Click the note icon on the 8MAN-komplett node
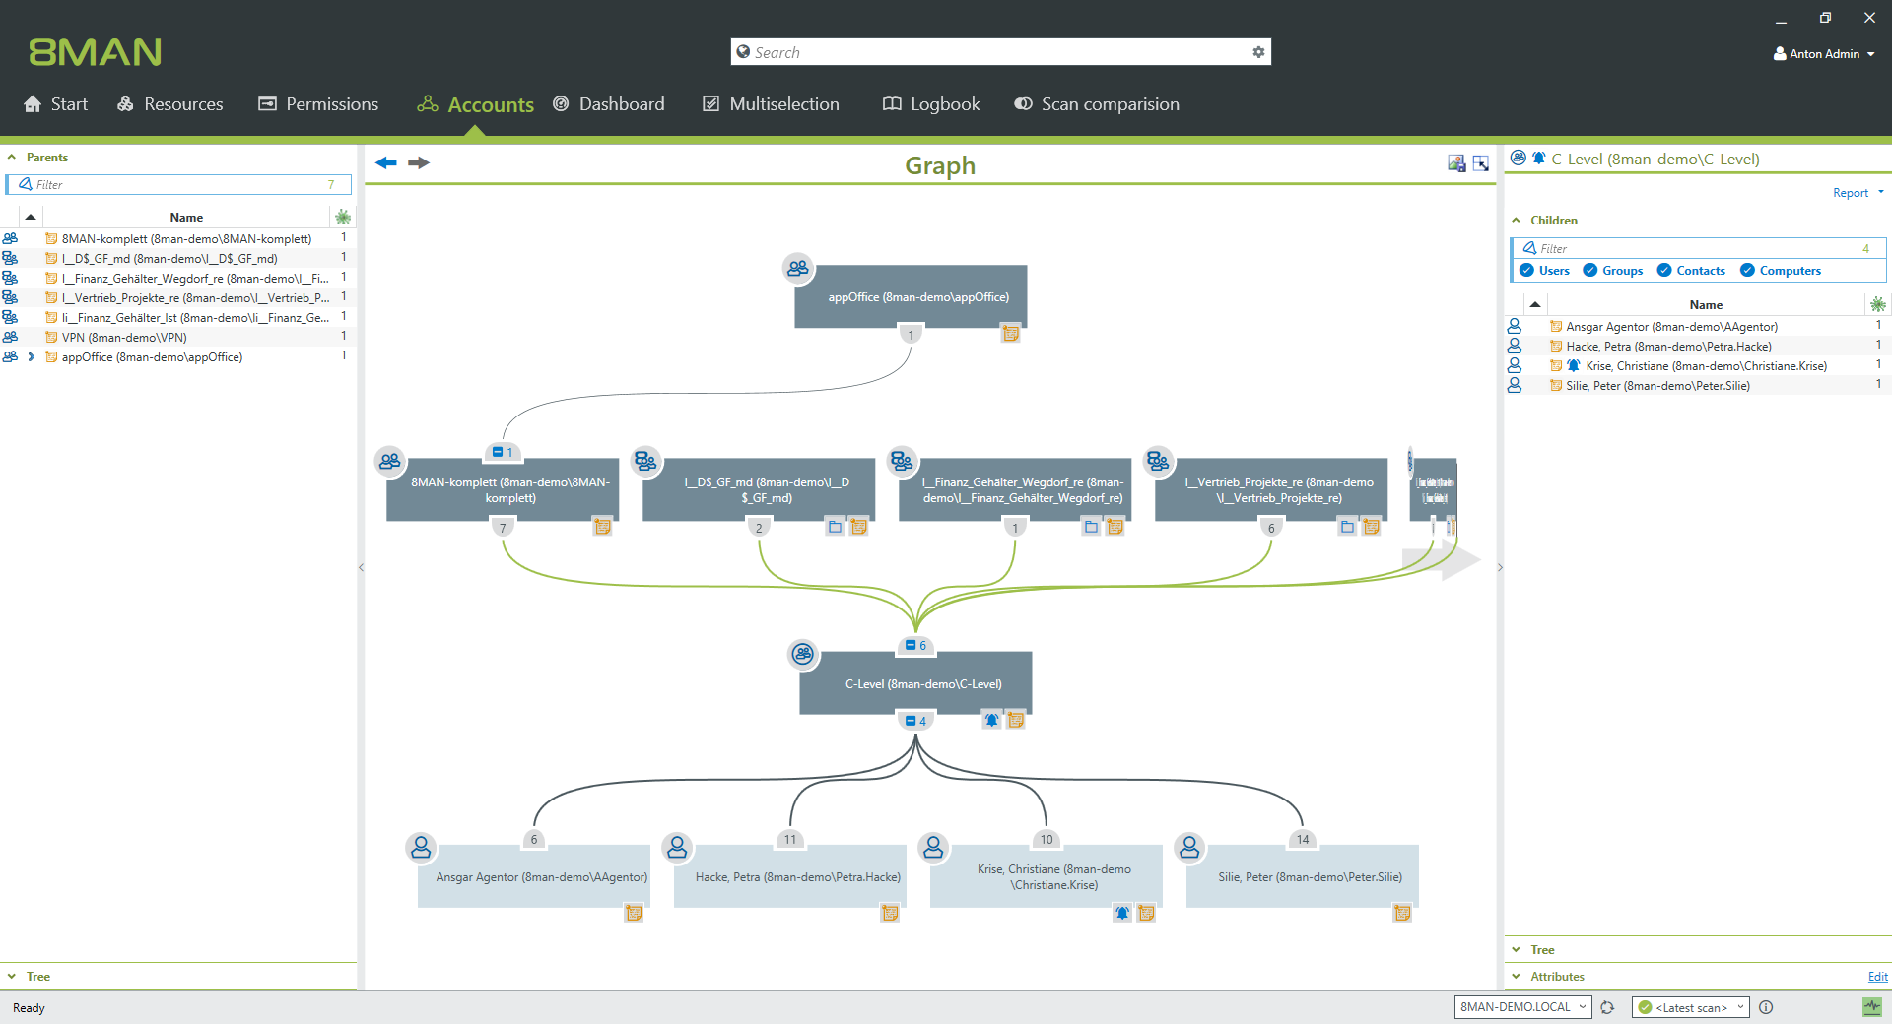This screenshot has height=1024, width=1892. [x=602, y=527]
